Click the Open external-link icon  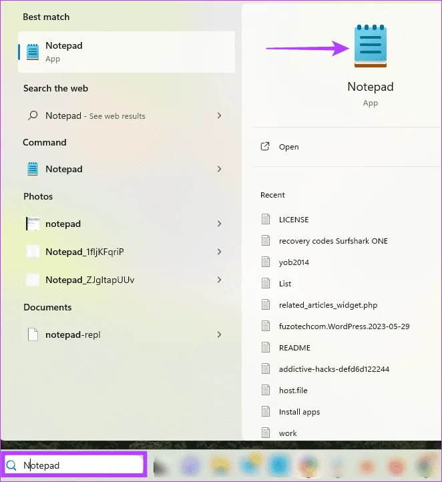click(265, 146)
